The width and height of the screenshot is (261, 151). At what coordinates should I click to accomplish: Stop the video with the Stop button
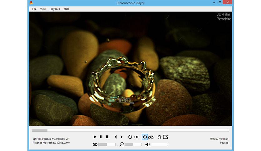[x=107, y=137]
